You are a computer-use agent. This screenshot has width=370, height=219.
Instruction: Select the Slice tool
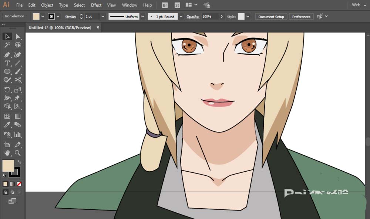pyautogui.click(x=18, y=144)
